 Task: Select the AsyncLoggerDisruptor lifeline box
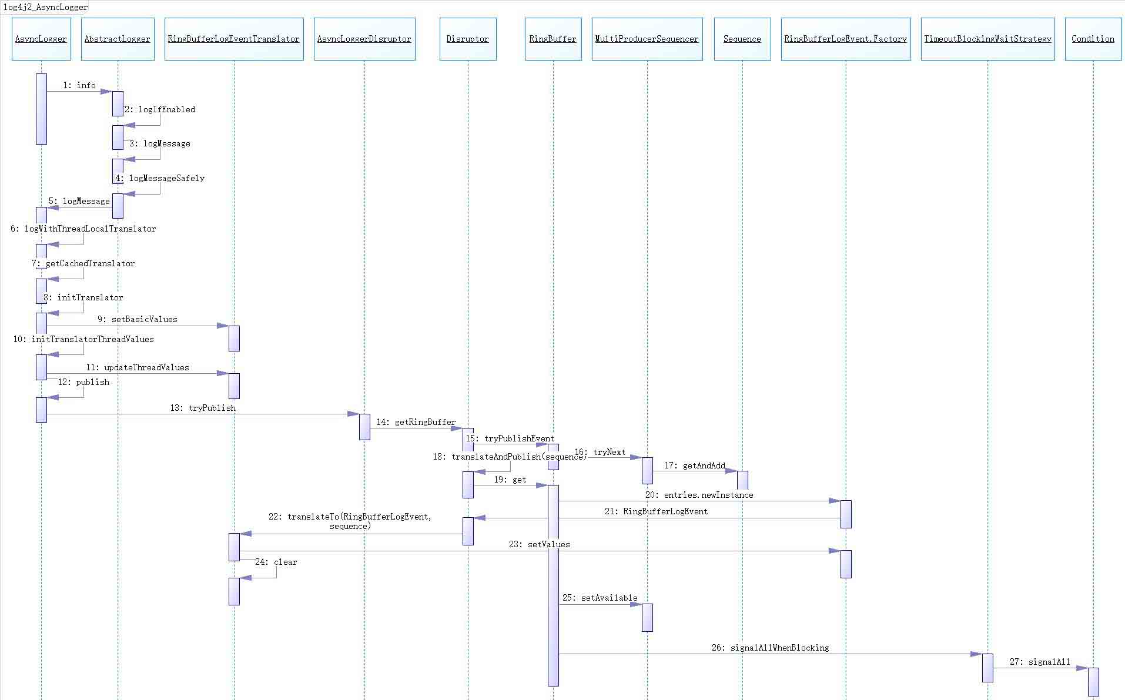(364, 39)
